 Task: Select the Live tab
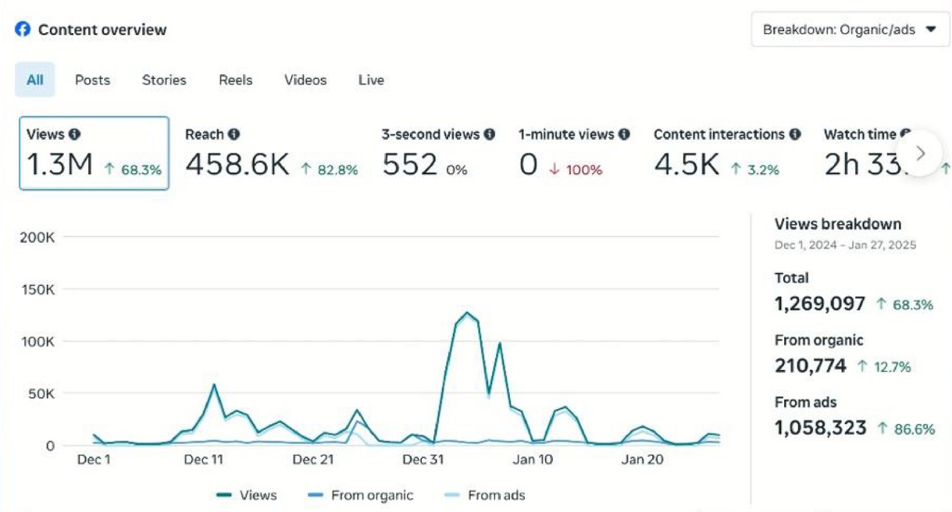(371, 80)
